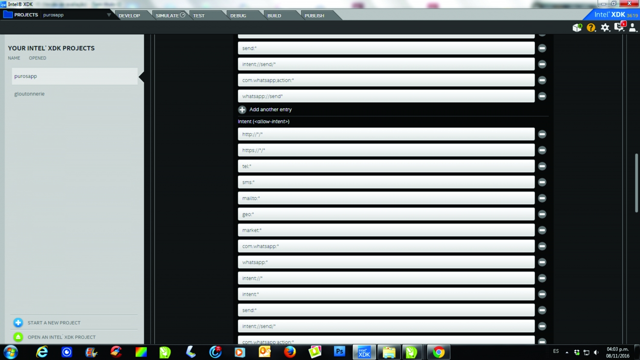
Task: Select the purosapp project
Action: coord(75,76)
